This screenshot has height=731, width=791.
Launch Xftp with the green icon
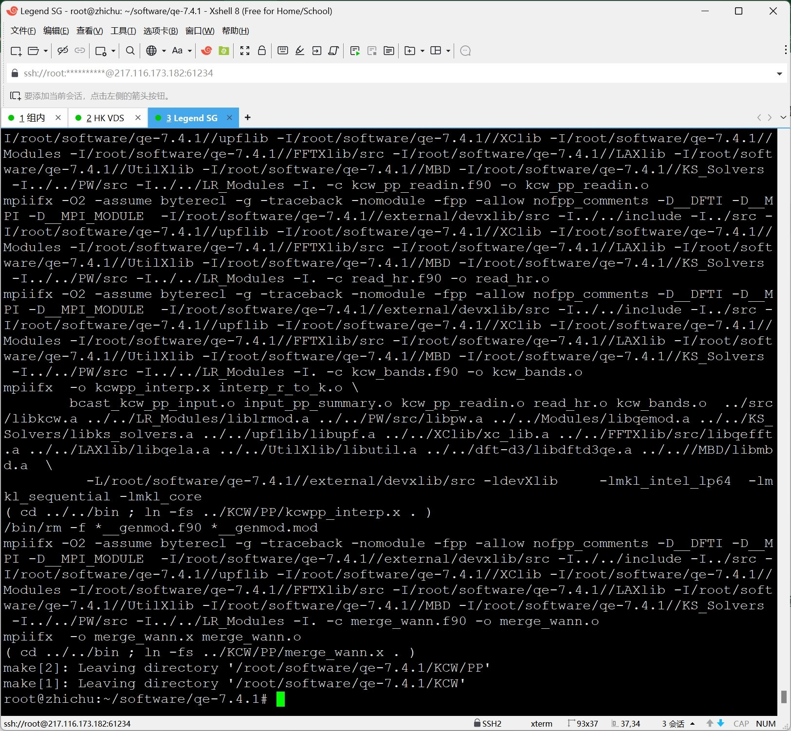(224, 51)
